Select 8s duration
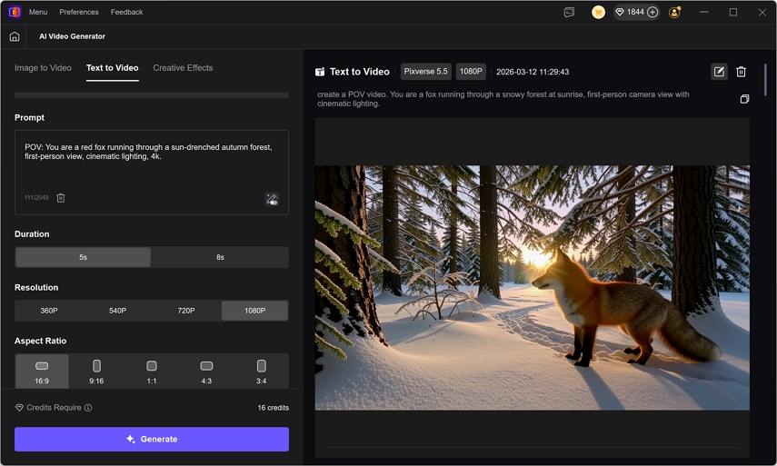 220,257
